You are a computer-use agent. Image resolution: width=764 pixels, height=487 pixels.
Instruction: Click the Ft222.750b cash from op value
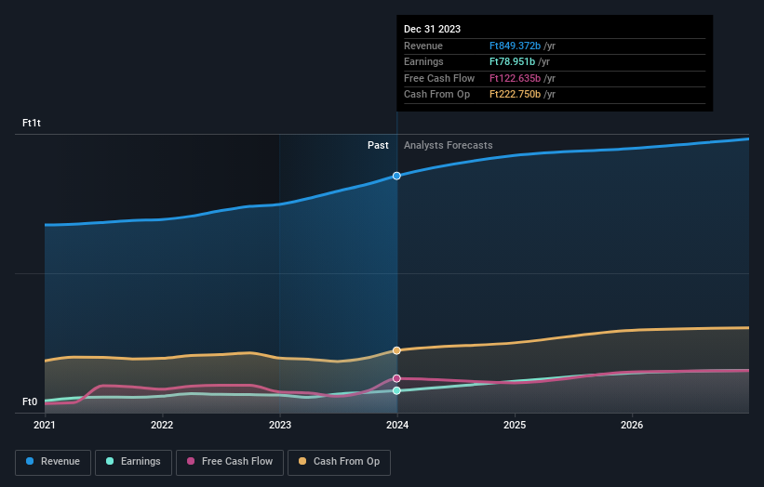(515, 95)
